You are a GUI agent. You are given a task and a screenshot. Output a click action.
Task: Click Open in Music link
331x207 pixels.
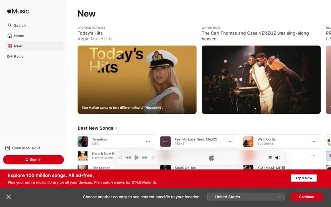(26, 148)
